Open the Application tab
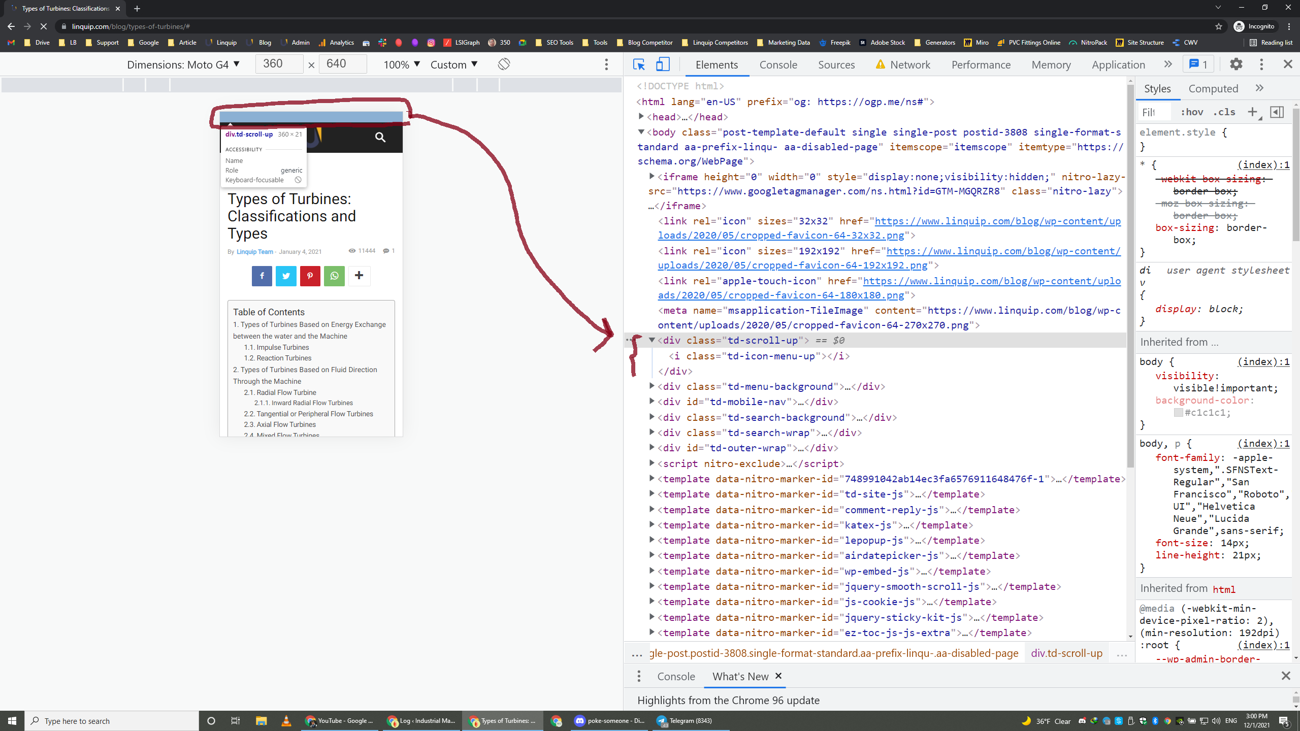The image size is (1300, 731). pyautogui.click(x=1118, y=64)
